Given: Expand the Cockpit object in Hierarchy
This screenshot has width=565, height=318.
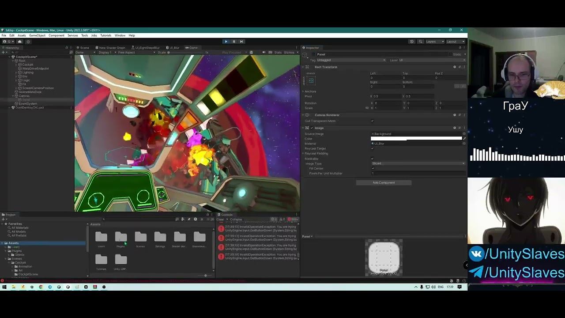Looking at the screenshot, I should 16,65.
